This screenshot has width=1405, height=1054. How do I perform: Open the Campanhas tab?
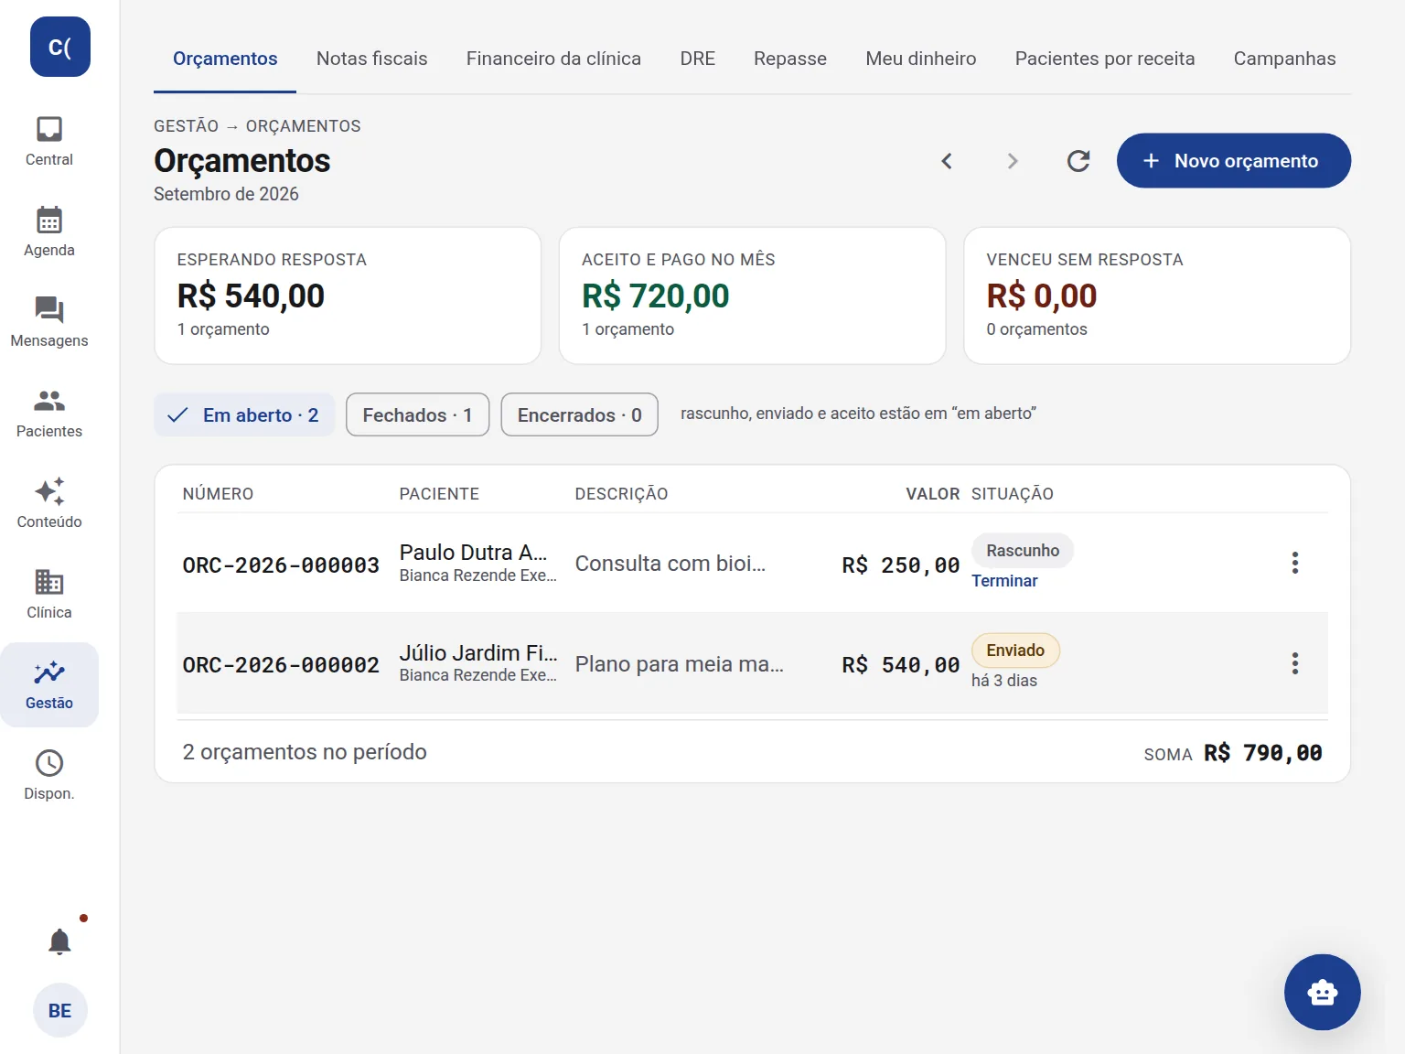pos(1285,59)
